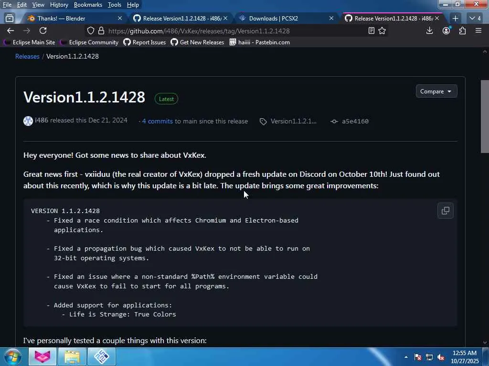Copy the changelog code block
The width and height of the screenshot is (489, 366).
click(446, 211)
